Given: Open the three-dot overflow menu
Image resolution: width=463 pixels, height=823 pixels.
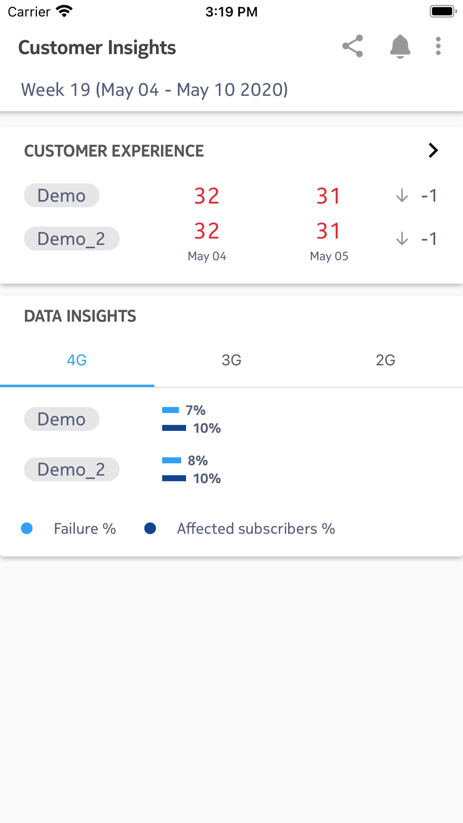Looking at the screenshot, I should tap(438, 46).
